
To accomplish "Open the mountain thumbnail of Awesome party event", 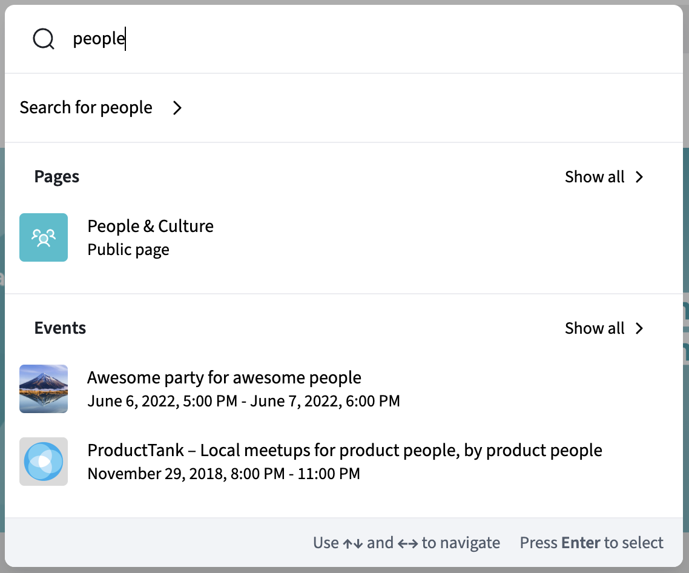I will [44, 389].
